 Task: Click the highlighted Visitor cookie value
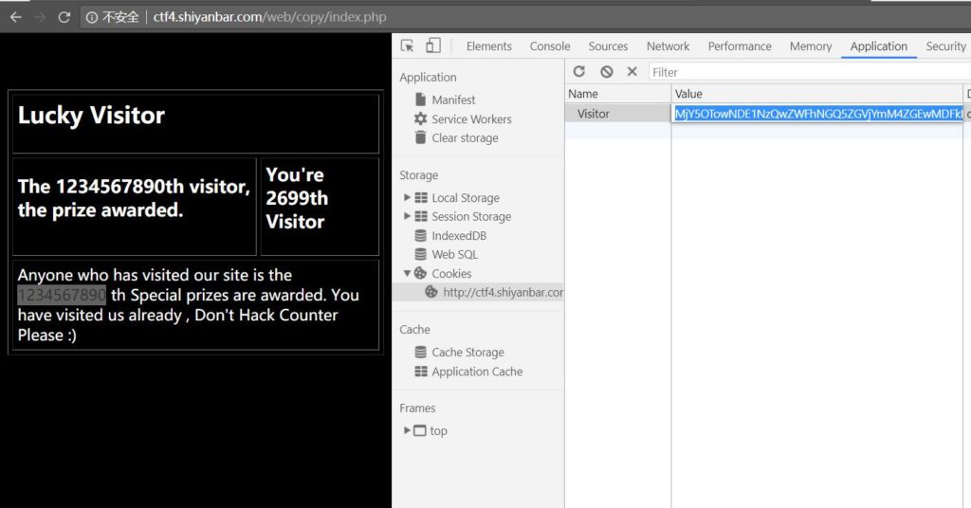(817, 113)
